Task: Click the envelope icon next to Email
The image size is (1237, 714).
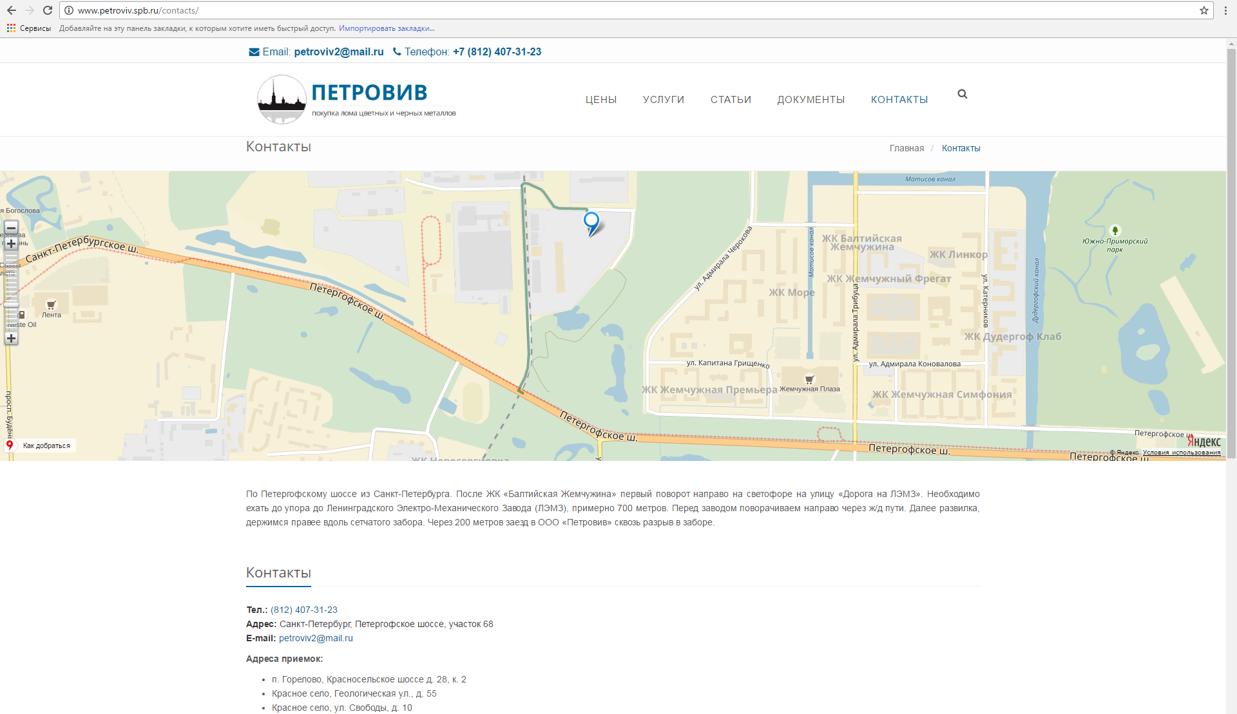Action: 254,52
